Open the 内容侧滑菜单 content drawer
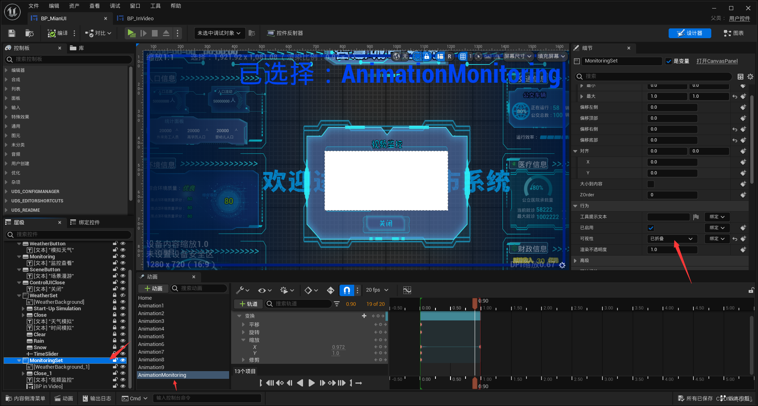The image size is (758, 406). pyautogui.click(x=25, y=398)
